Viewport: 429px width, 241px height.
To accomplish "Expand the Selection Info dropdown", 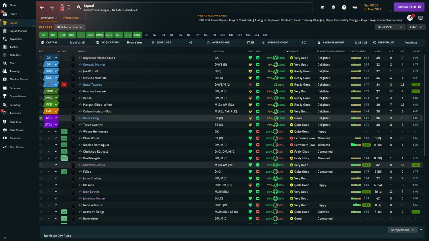I will (70, 27).
